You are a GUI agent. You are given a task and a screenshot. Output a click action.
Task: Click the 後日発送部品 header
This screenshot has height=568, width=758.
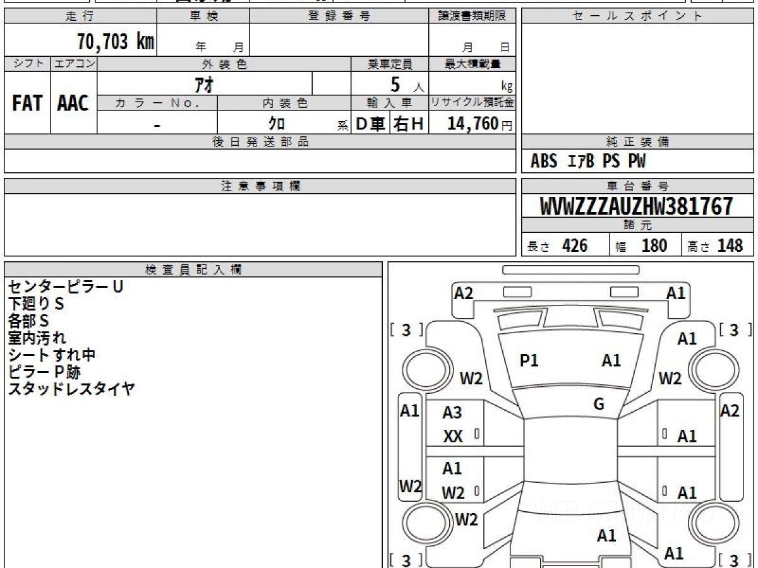coord(260,142)
